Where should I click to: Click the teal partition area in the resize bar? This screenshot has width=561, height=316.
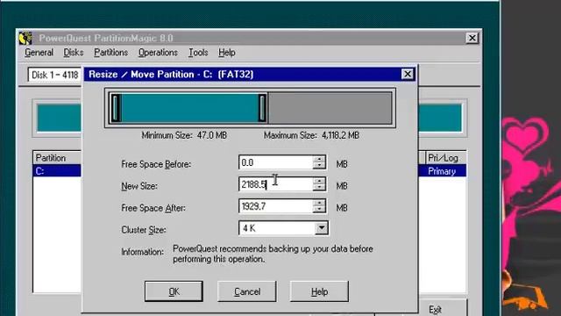coord(189,108)
